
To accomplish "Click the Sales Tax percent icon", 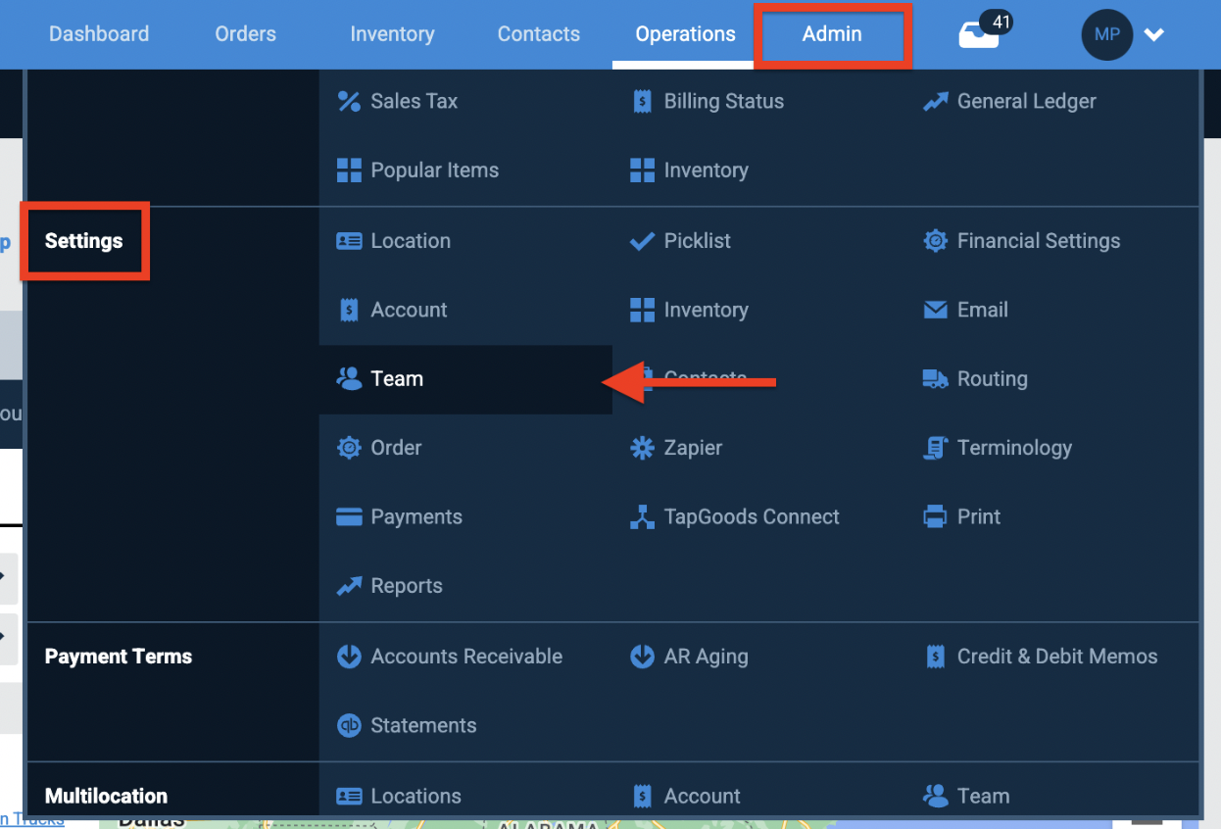I will point(349,101).
